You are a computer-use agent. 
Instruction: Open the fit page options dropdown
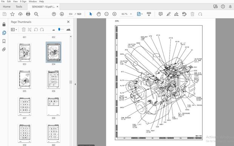pyautogui.click(x=140, y=14)
